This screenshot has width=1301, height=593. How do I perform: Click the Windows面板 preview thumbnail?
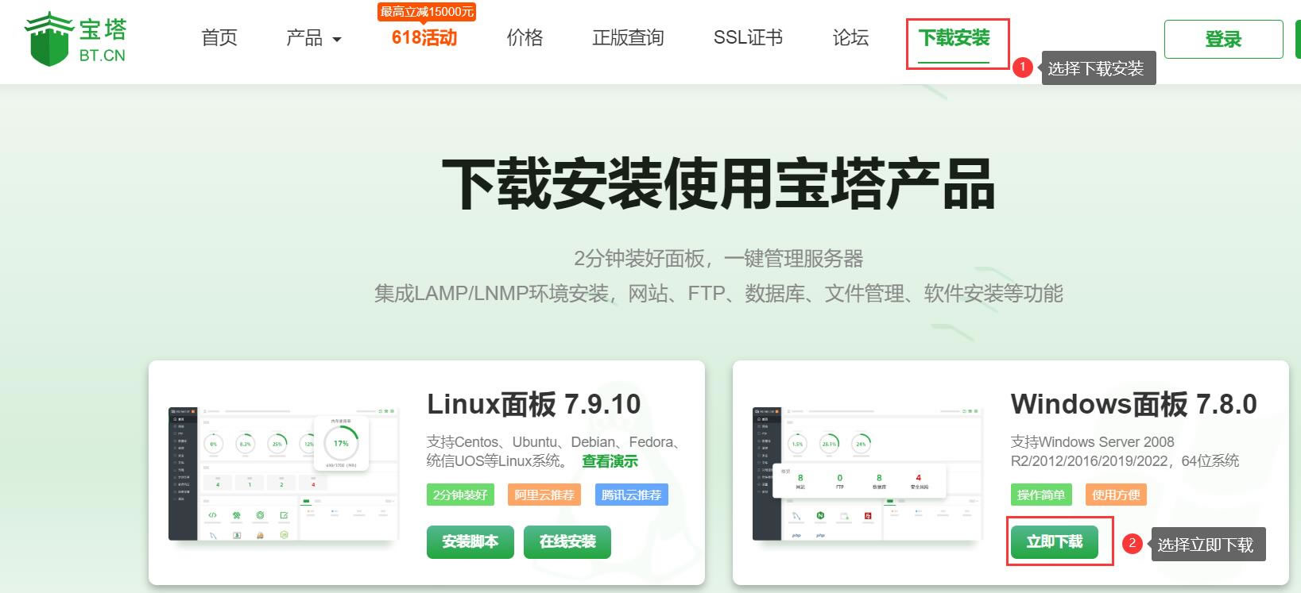click(868, 474)
